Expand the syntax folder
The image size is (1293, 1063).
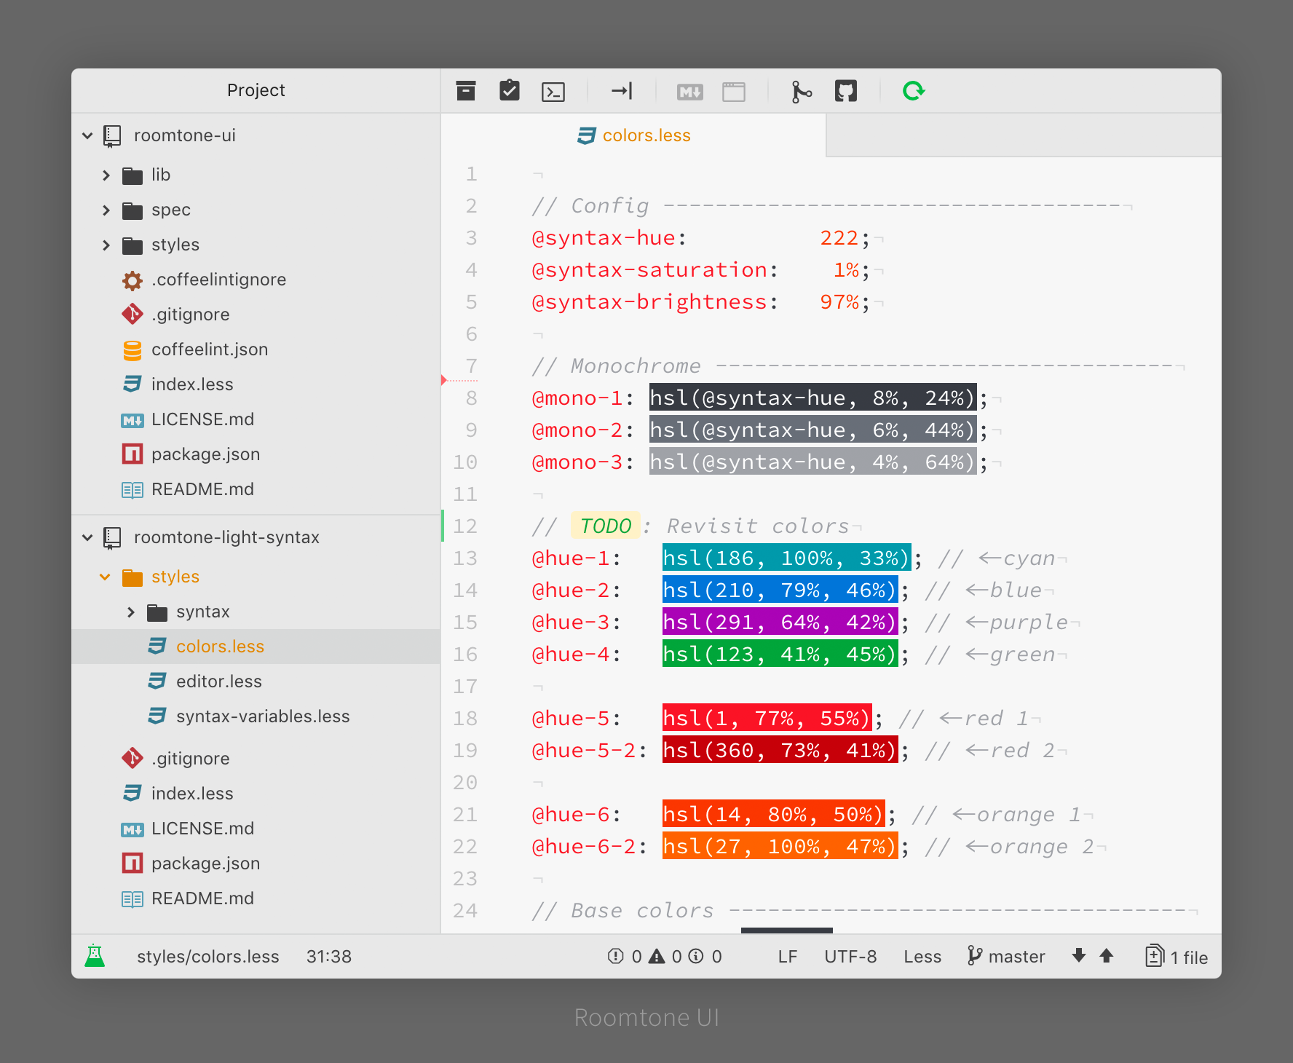[x=131, y=612]
